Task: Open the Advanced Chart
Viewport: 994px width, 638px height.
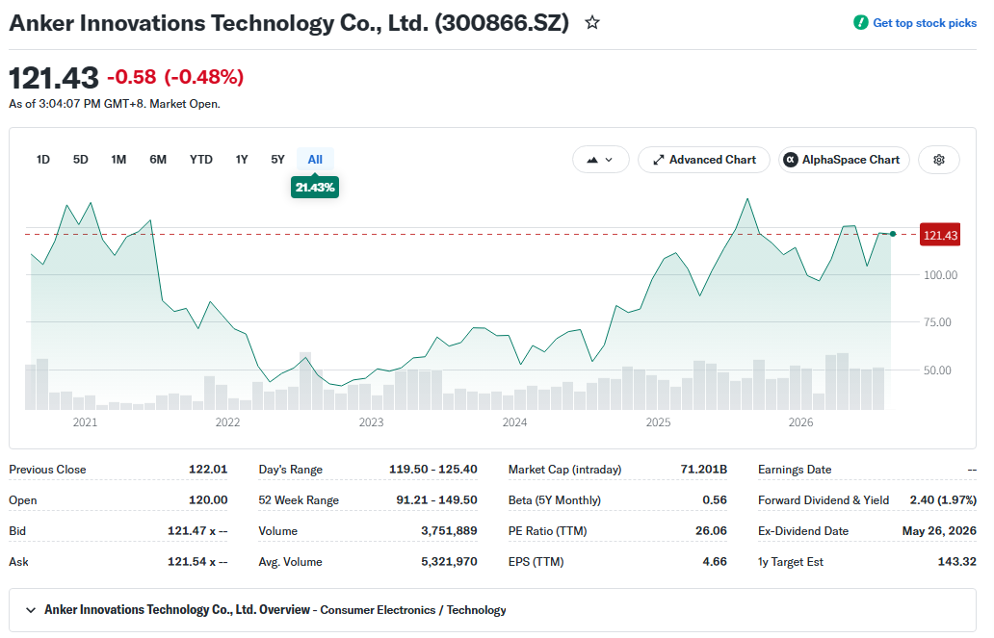Action: [704, 160]
